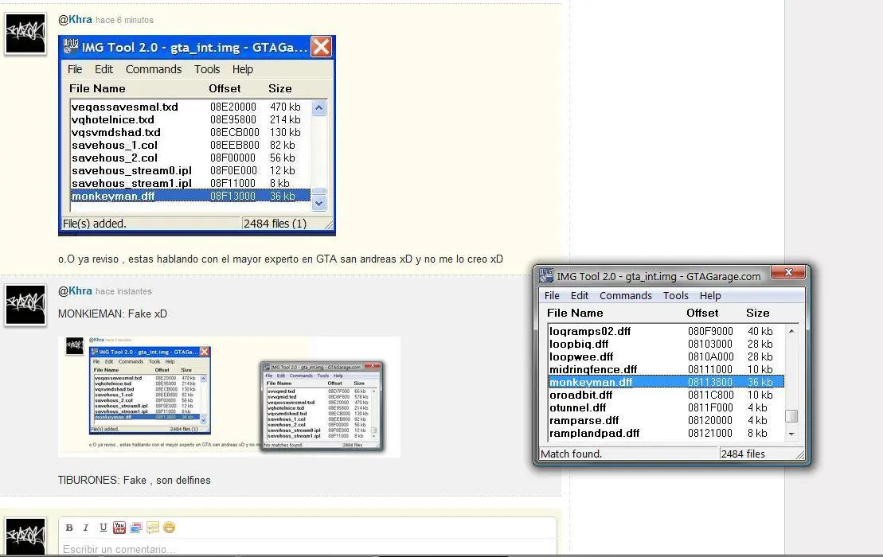Apply italic formatting in the comment editor
The height and width of the screenshot is (557, 883).
(86, 528)
